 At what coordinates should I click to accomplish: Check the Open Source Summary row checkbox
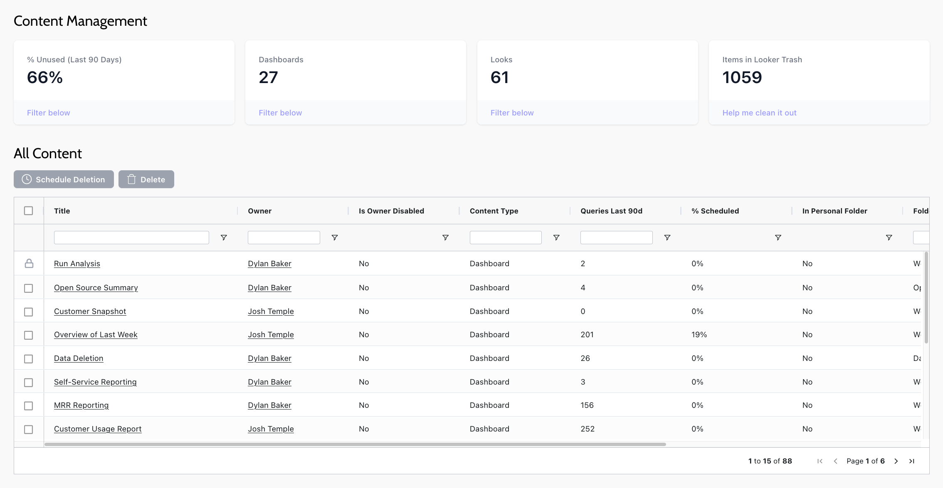(28, 288)
